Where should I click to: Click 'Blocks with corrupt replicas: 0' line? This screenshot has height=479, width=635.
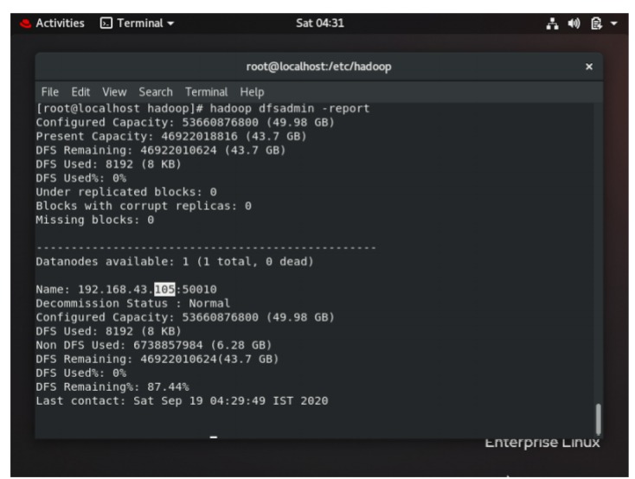144,206
